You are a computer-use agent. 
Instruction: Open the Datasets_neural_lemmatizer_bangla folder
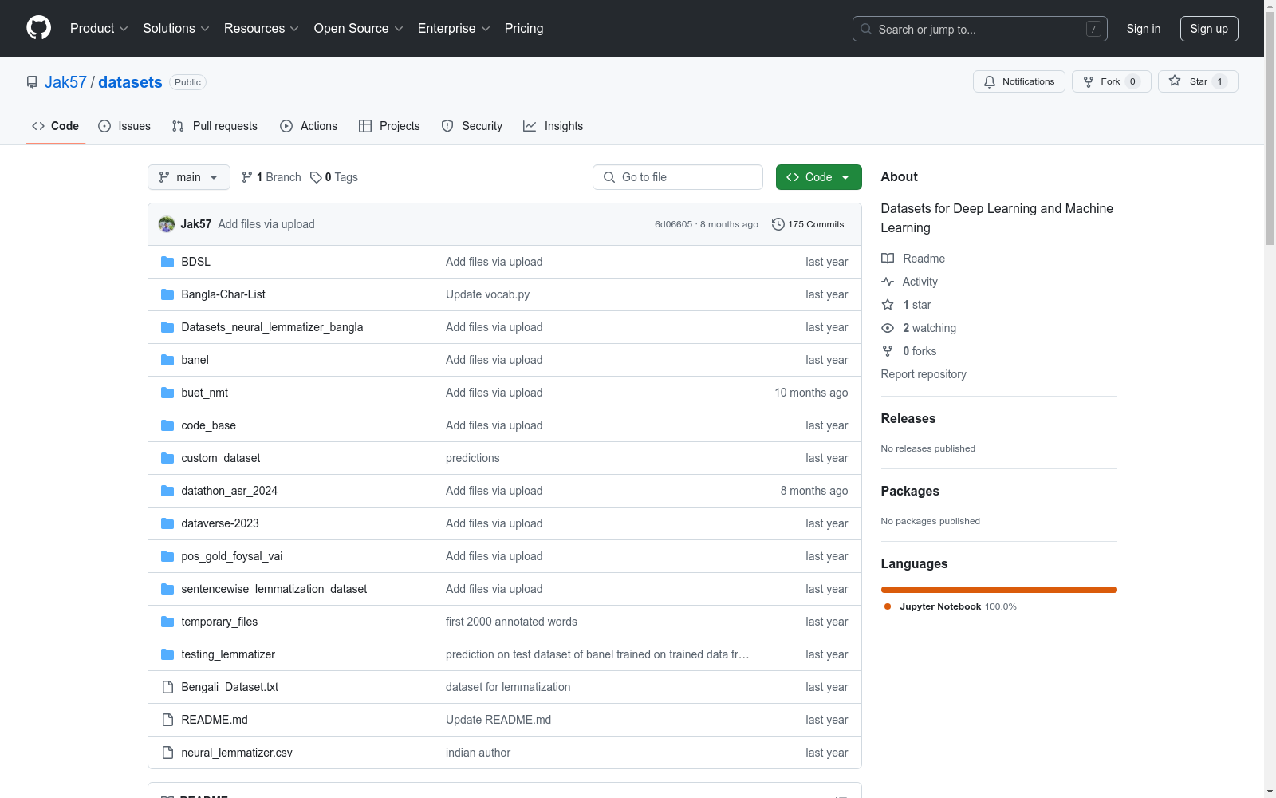(272, 327)
